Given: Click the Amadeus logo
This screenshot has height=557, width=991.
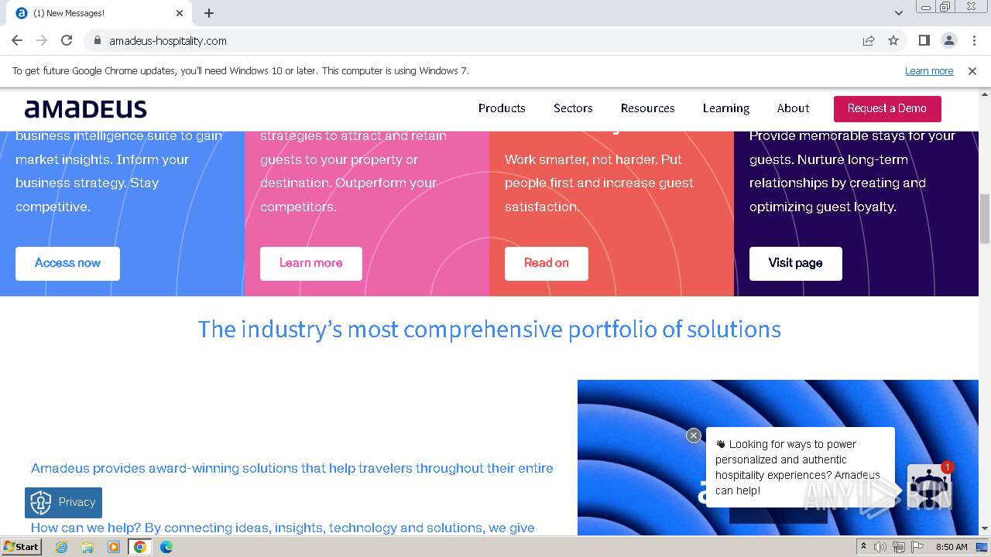Looking at the screenshot, I should tap(86, 108).
